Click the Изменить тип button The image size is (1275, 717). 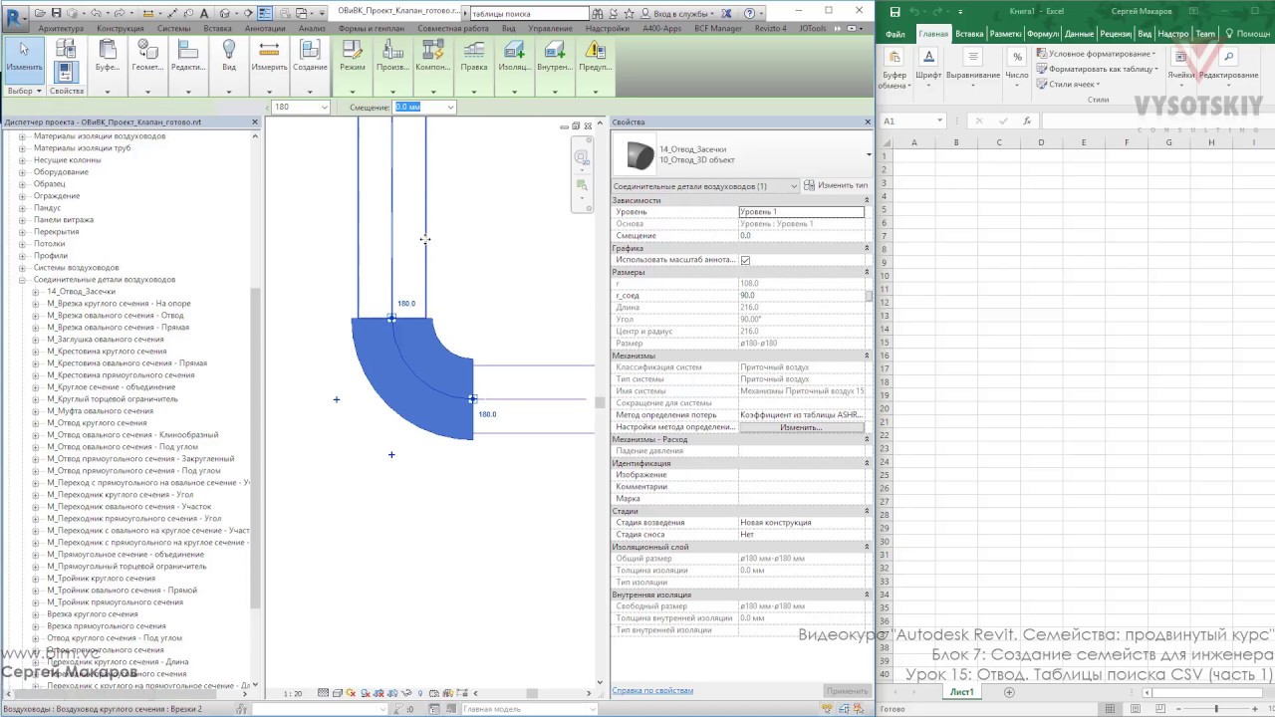pyautogui.click(x=836, y=186)
